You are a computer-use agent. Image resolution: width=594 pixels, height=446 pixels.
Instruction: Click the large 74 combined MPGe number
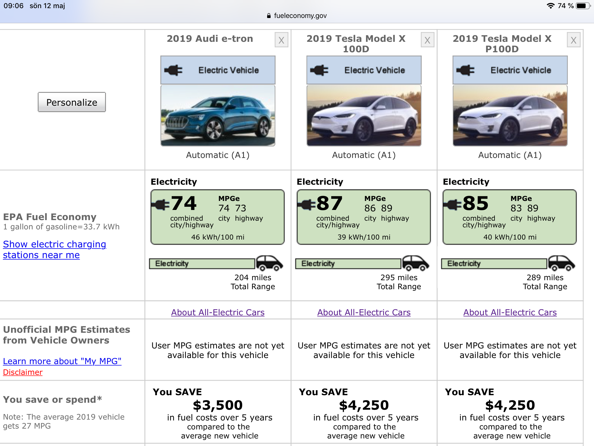pos(184,203)
